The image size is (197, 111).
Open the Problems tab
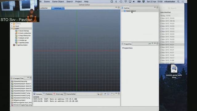(48, 94)
